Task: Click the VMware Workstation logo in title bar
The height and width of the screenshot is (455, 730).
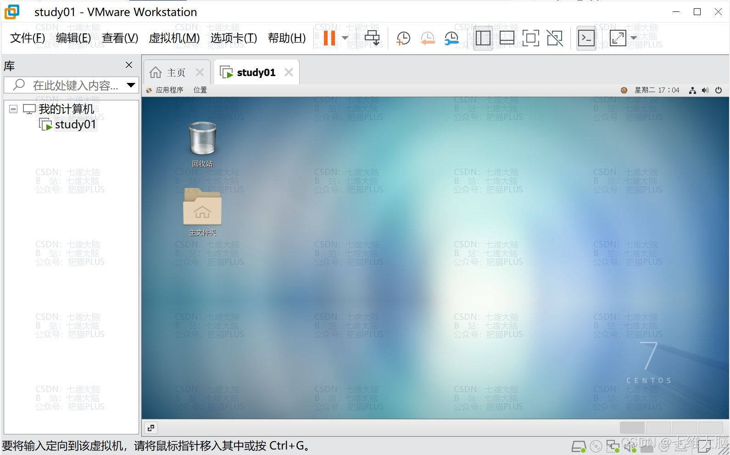Action: pos(12,12)
